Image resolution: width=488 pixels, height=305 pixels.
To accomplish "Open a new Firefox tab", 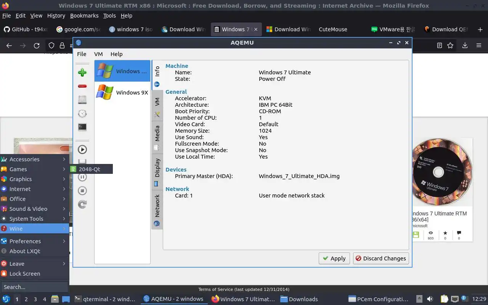I will 480,29.
